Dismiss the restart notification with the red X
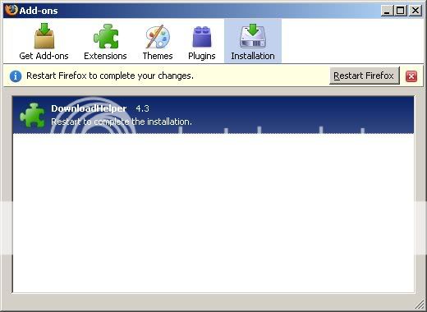 coord(411,76)
